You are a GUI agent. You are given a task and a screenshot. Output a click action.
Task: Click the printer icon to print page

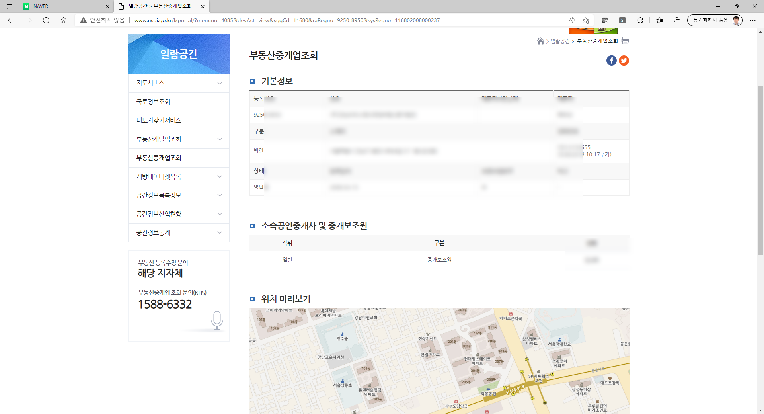pos(625,41)
